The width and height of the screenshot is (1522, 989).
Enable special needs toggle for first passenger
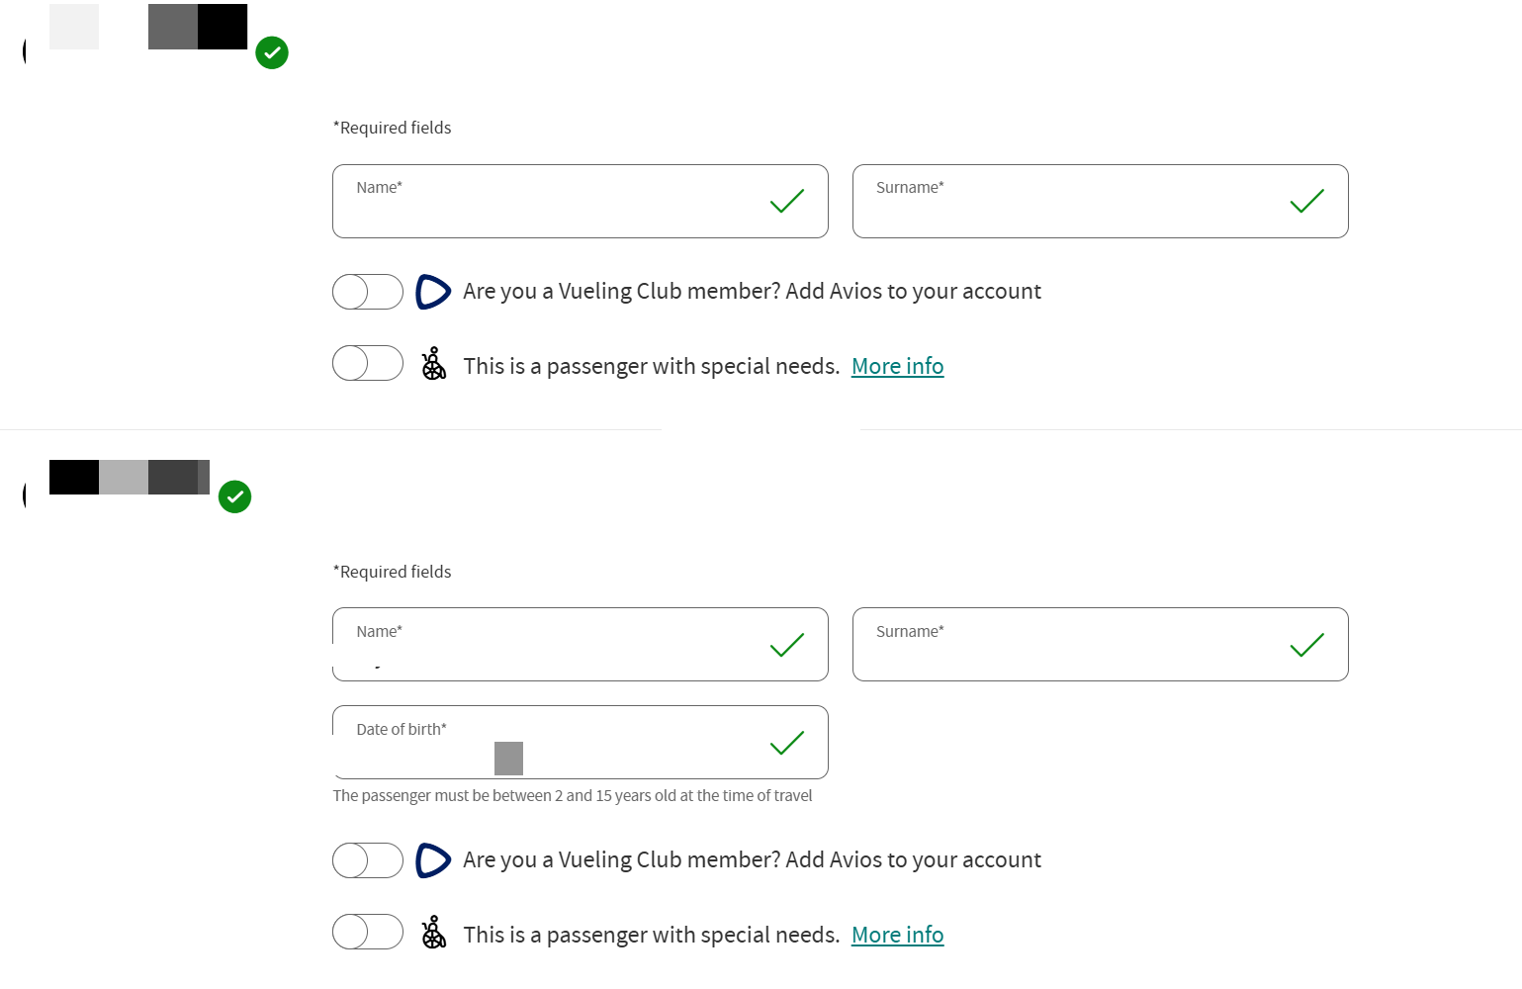368,363
